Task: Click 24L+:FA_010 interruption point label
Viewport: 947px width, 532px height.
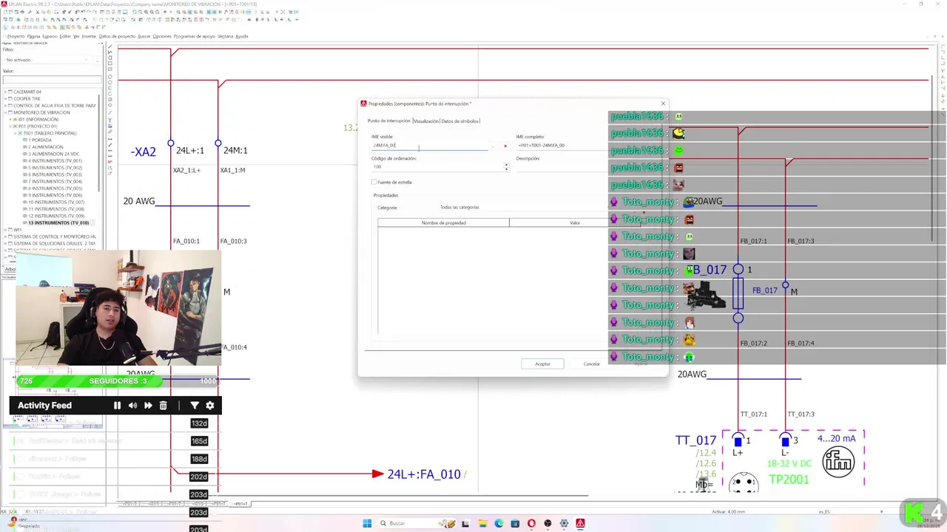Action: pyautogui.click(x=423, y=474)
